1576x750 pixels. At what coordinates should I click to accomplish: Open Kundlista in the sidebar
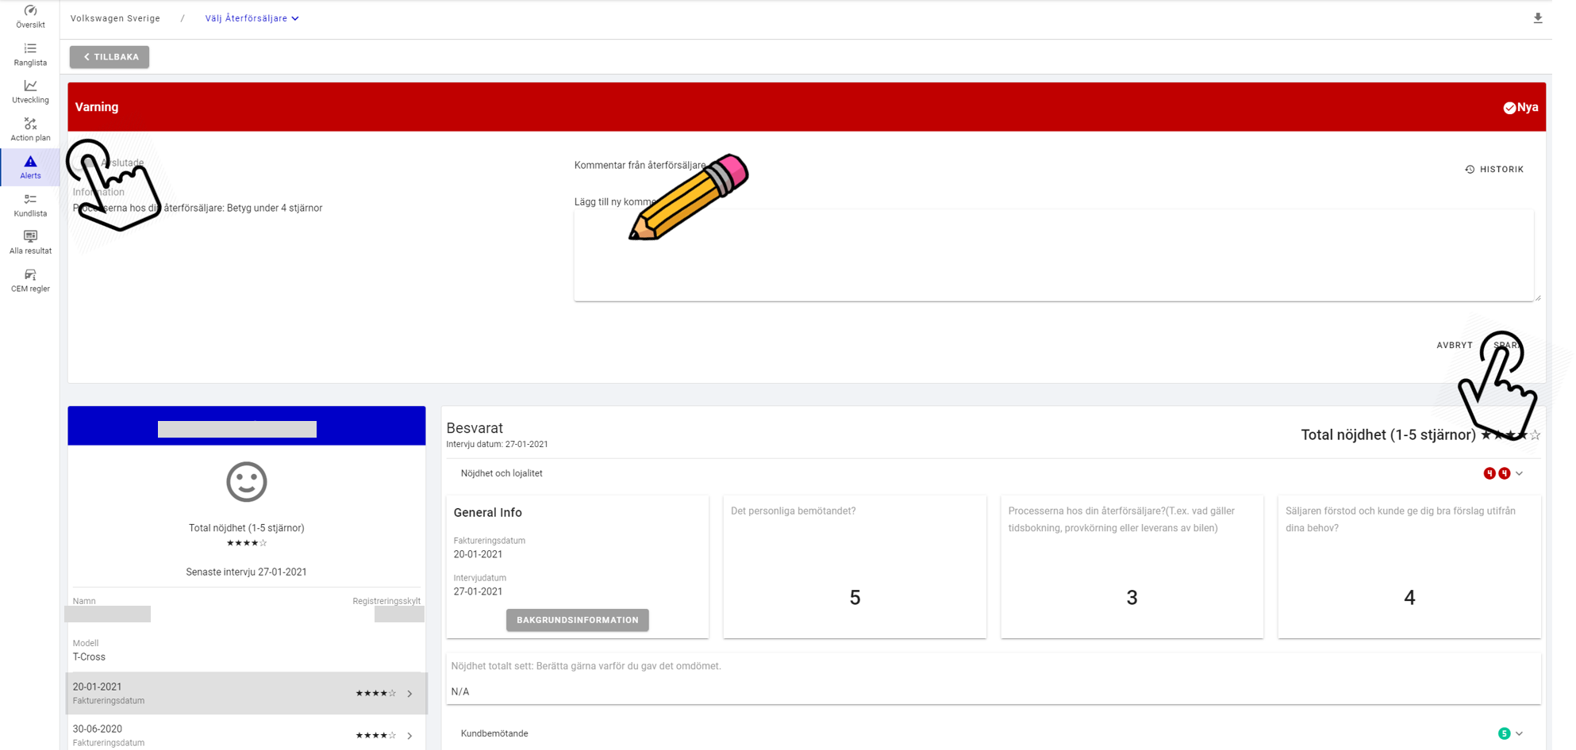point(30,205)
